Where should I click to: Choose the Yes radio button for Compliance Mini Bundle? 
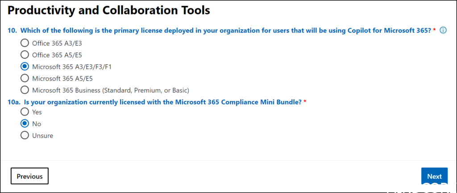point(25,112)
